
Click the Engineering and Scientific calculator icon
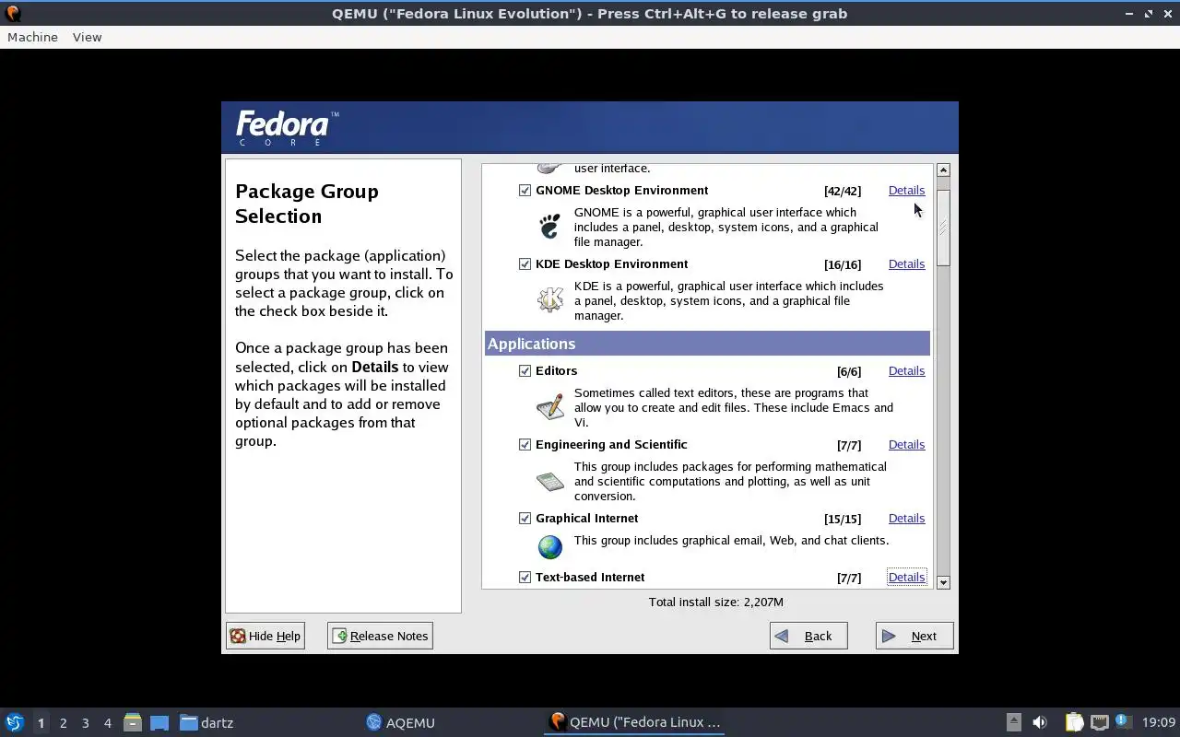click(x=549, y=481)
